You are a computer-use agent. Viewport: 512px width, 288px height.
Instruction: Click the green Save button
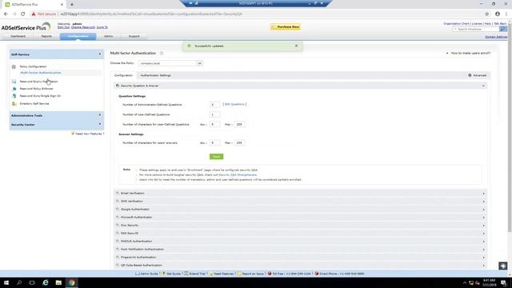pos(216,157)
